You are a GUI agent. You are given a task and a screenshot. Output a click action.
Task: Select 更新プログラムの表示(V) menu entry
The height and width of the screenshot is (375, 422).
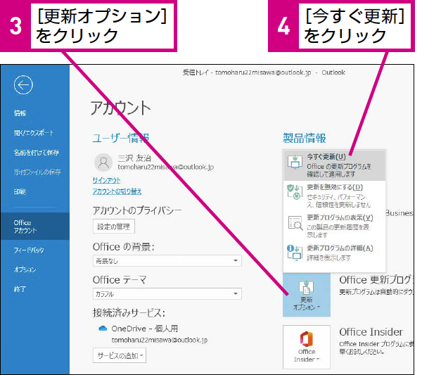click(x=335, y=226)
